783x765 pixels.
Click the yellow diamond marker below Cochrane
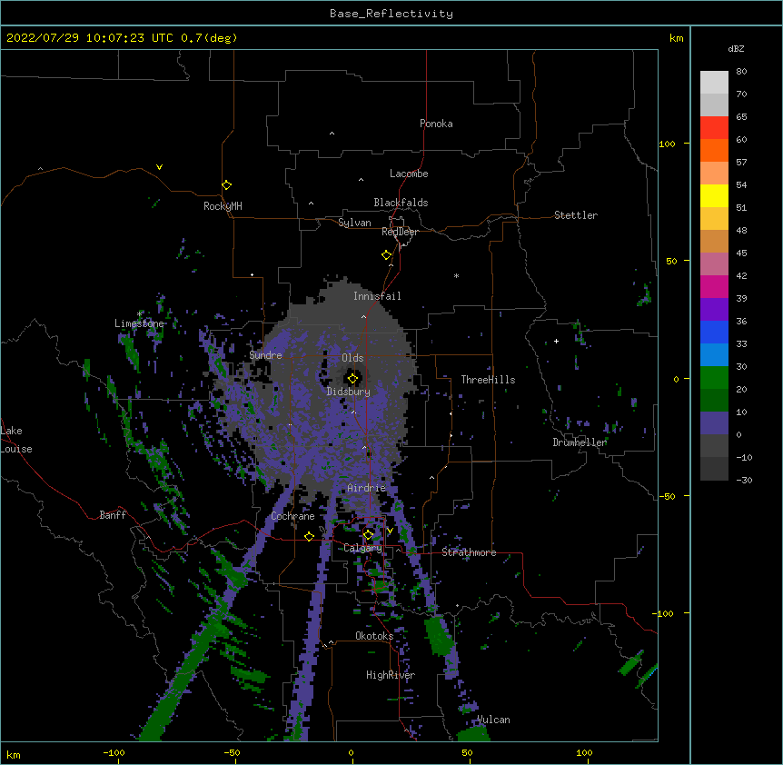point(309,536)
